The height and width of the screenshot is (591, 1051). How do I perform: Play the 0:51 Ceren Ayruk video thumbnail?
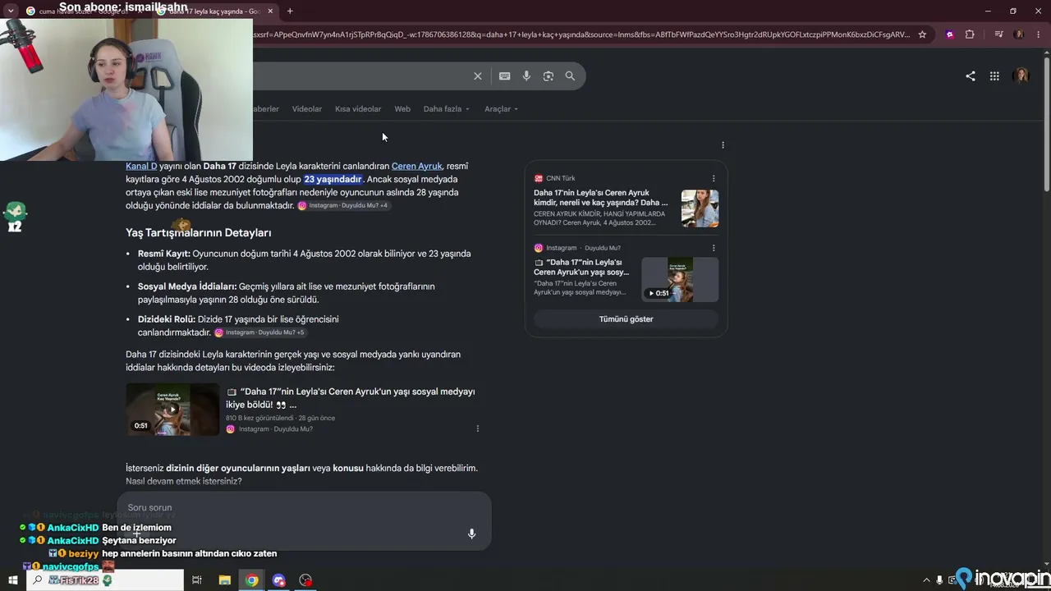point(172,409)
